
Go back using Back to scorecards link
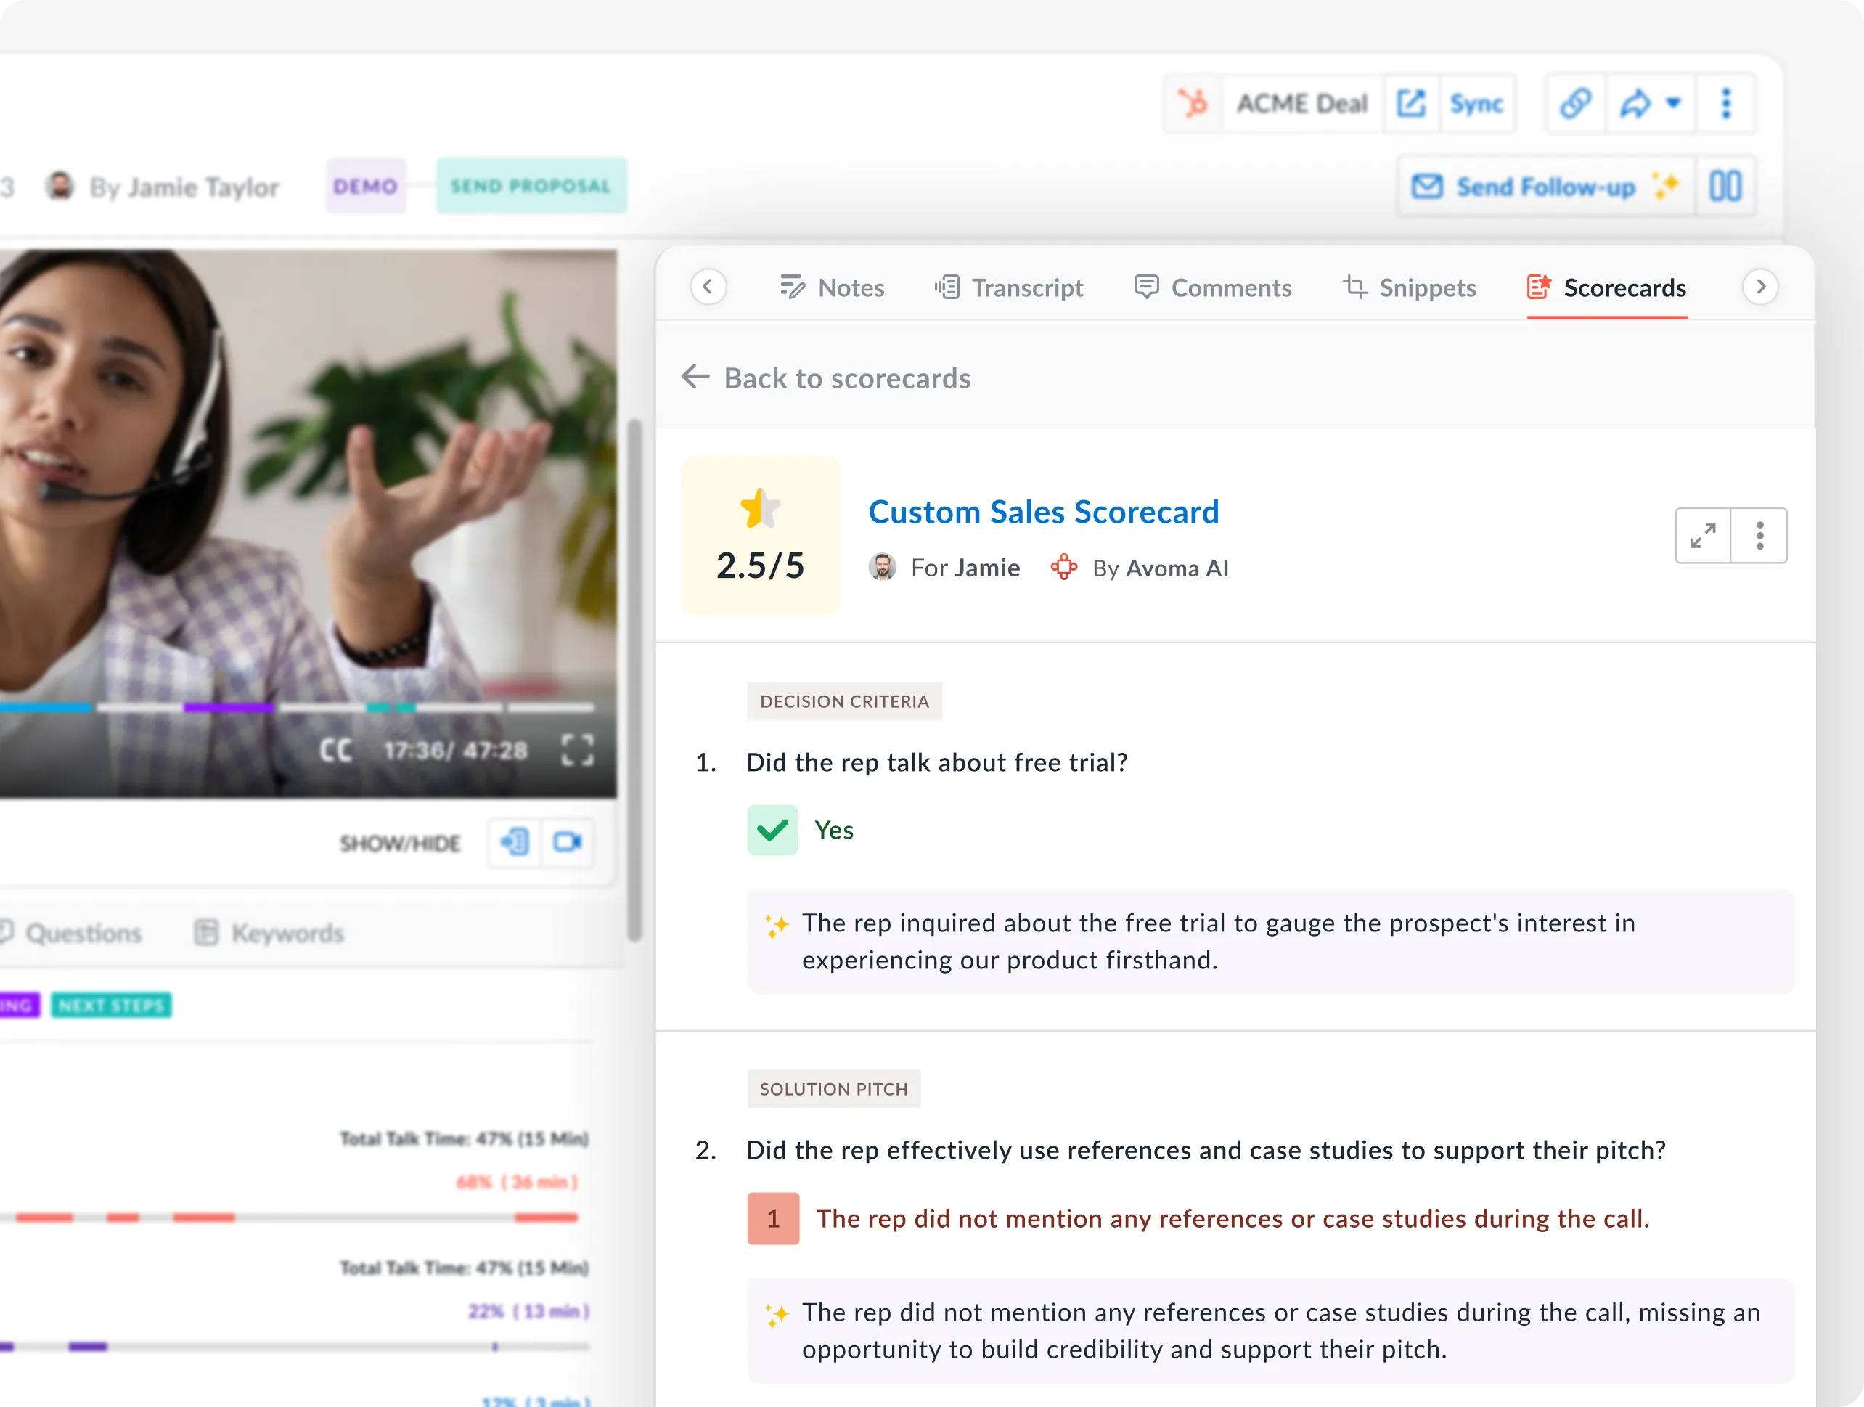(x=826, y=378)
